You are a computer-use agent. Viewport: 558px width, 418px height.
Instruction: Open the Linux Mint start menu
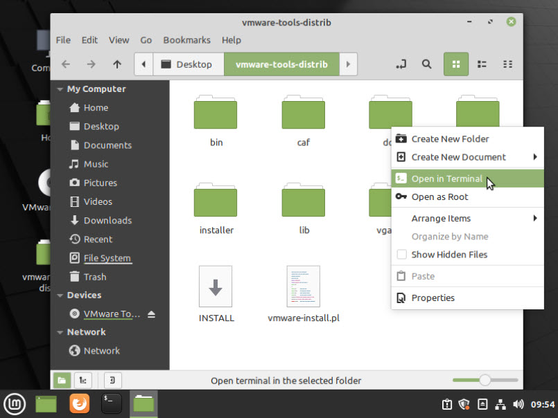(x=15, y=404)
